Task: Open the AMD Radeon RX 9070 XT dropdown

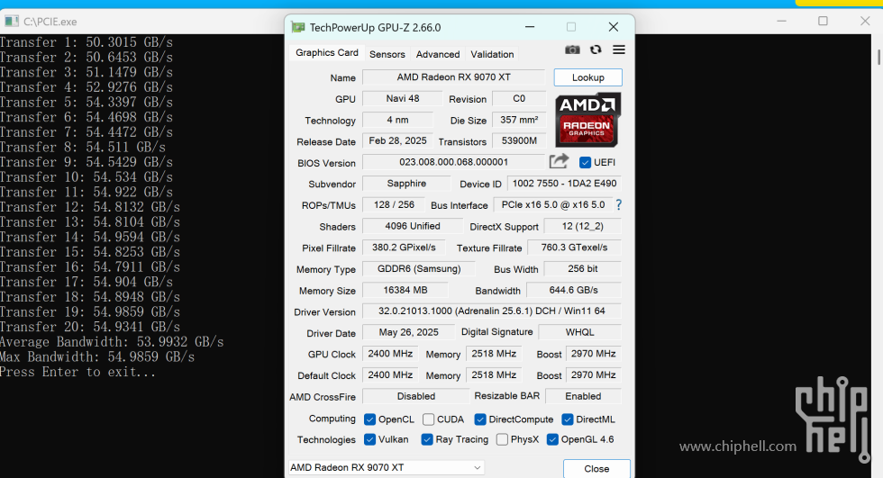Action: pyautogui.click(x=387, y=467)
